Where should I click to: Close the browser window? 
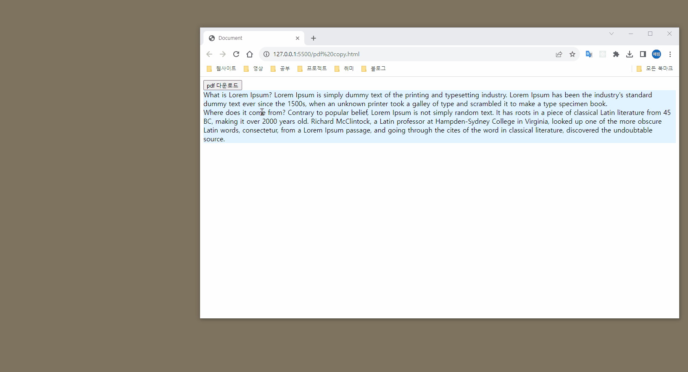670,34
